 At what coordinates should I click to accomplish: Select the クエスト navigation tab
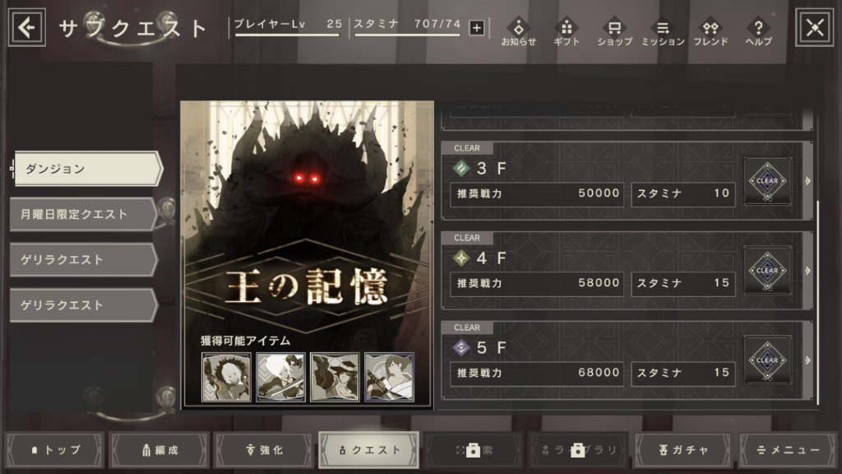click(x=368, y=449)
